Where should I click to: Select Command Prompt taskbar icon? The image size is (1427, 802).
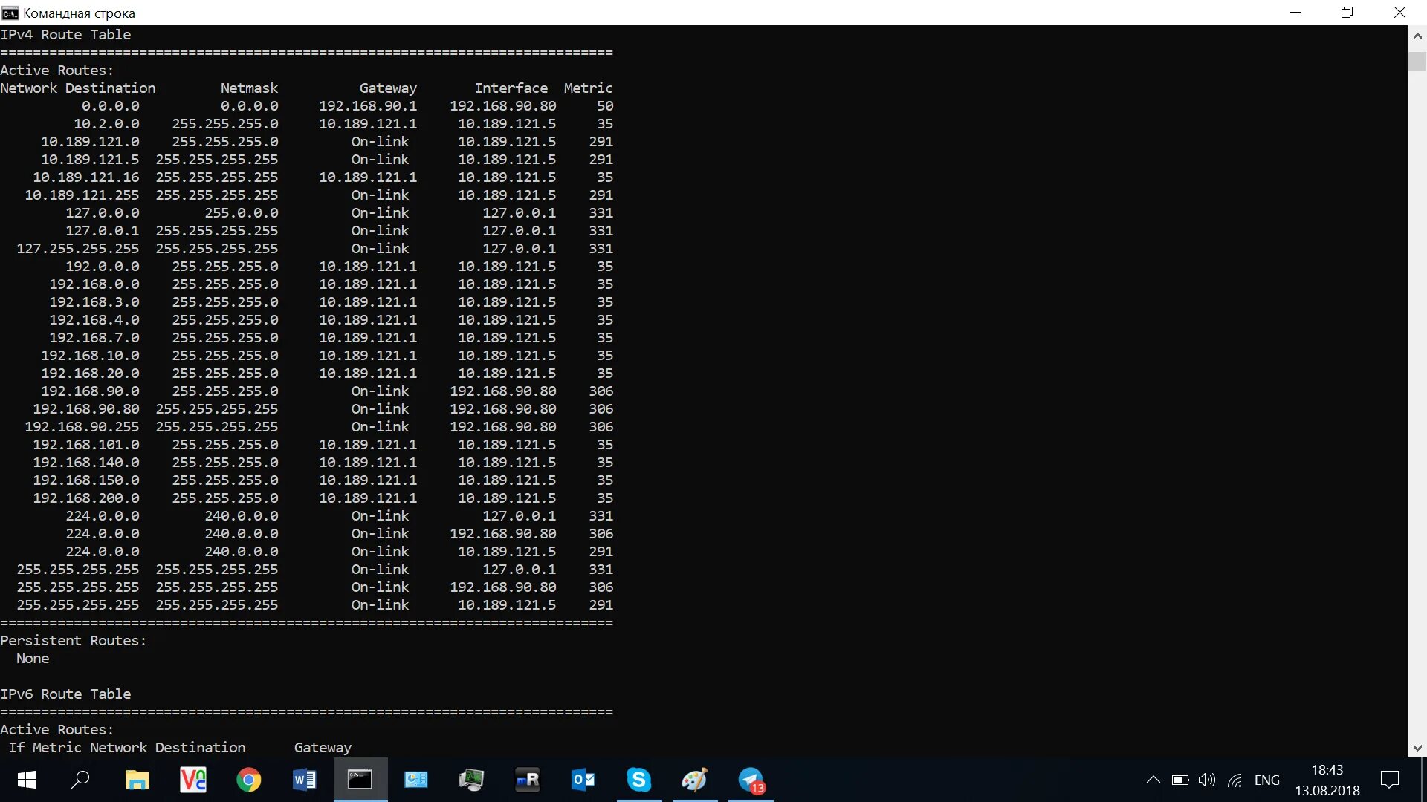pos(360,780)
